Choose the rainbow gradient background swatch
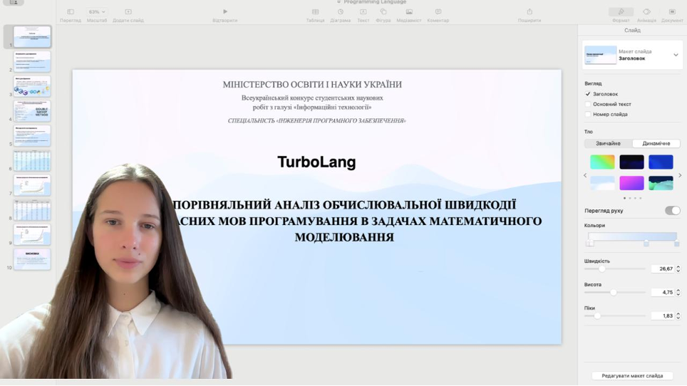This screenshot has height=386, width=687. (602, 162)
